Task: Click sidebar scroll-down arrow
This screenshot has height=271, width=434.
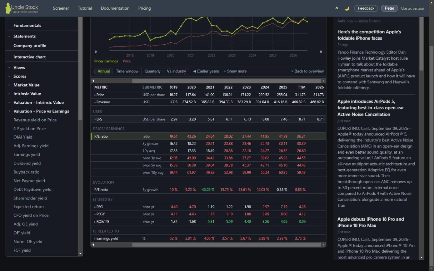Action: coord(80,254)
